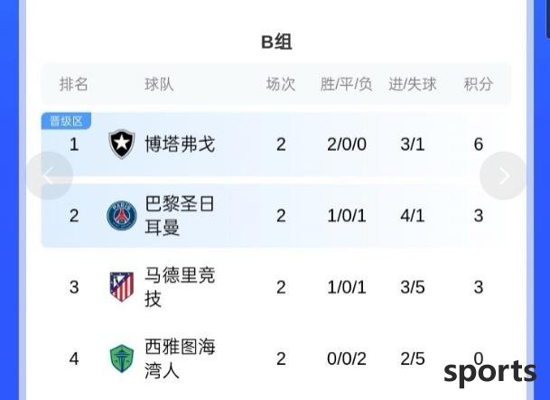Click PSG's 4/1 goals value
Screen dimensions: 550x400
point(413,216)
